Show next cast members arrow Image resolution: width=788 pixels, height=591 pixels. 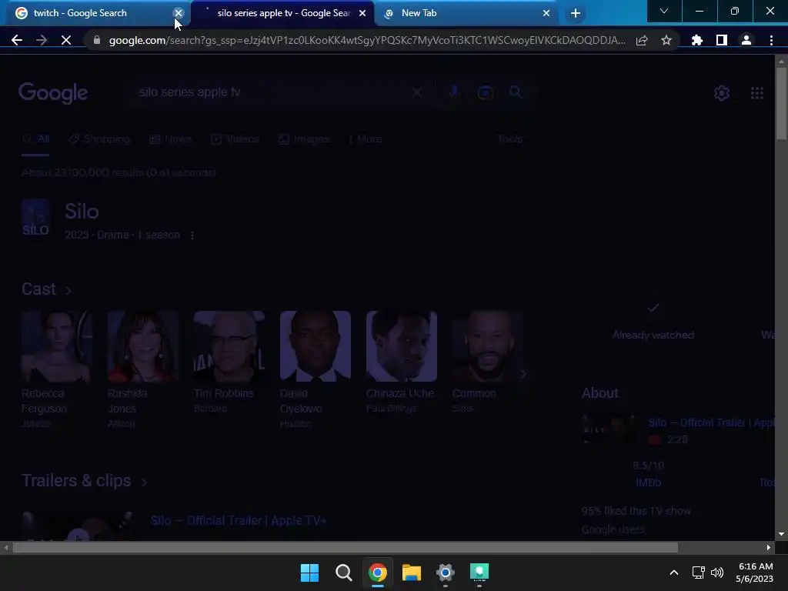[523, 374]
